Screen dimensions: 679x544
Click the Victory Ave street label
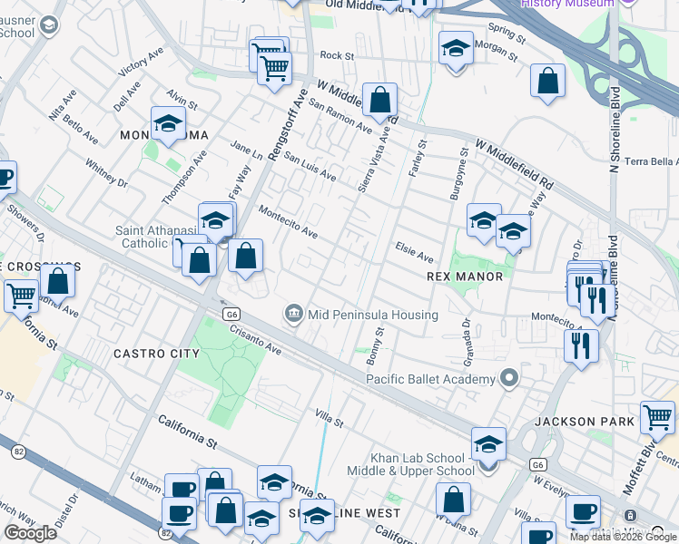[x=141, y=62]
